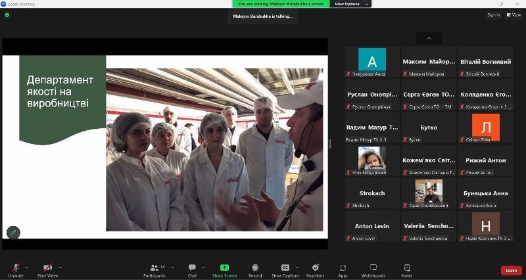526x280 pixels.
Task: Open Whiteboards from the toolbar
Action: [x=373, y=268]
